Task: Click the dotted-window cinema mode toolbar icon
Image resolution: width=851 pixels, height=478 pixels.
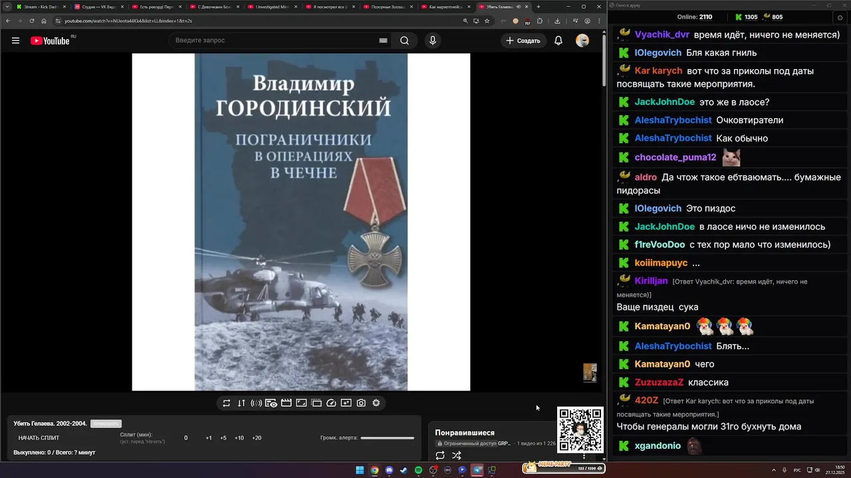Action: pos(316,403)
